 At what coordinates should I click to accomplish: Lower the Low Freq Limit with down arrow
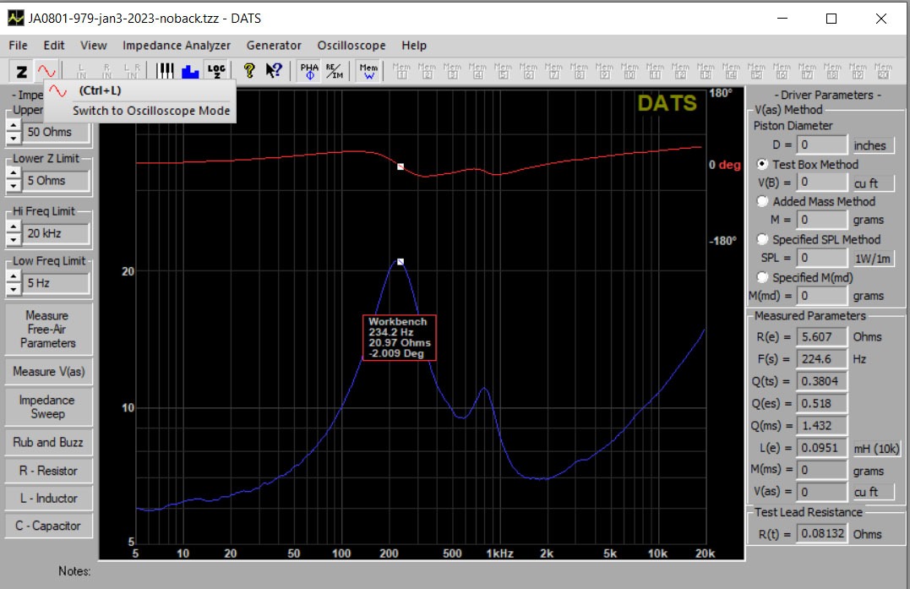[x=14, y=289]
